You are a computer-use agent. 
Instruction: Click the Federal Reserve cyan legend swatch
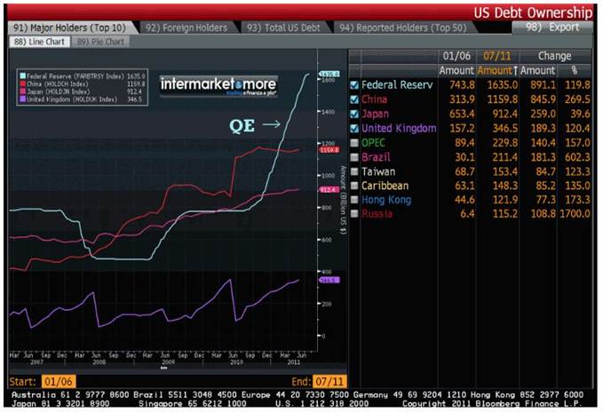click(23, 76)
